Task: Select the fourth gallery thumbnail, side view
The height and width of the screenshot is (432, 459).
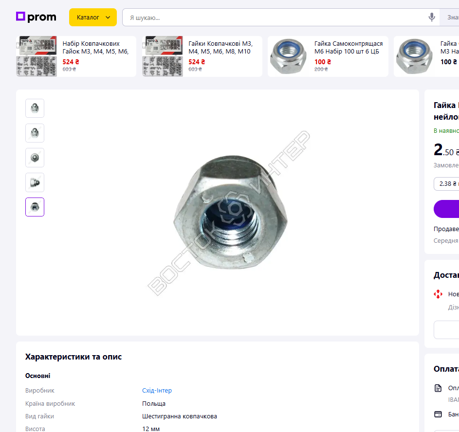Action: [x=35, y=182]
